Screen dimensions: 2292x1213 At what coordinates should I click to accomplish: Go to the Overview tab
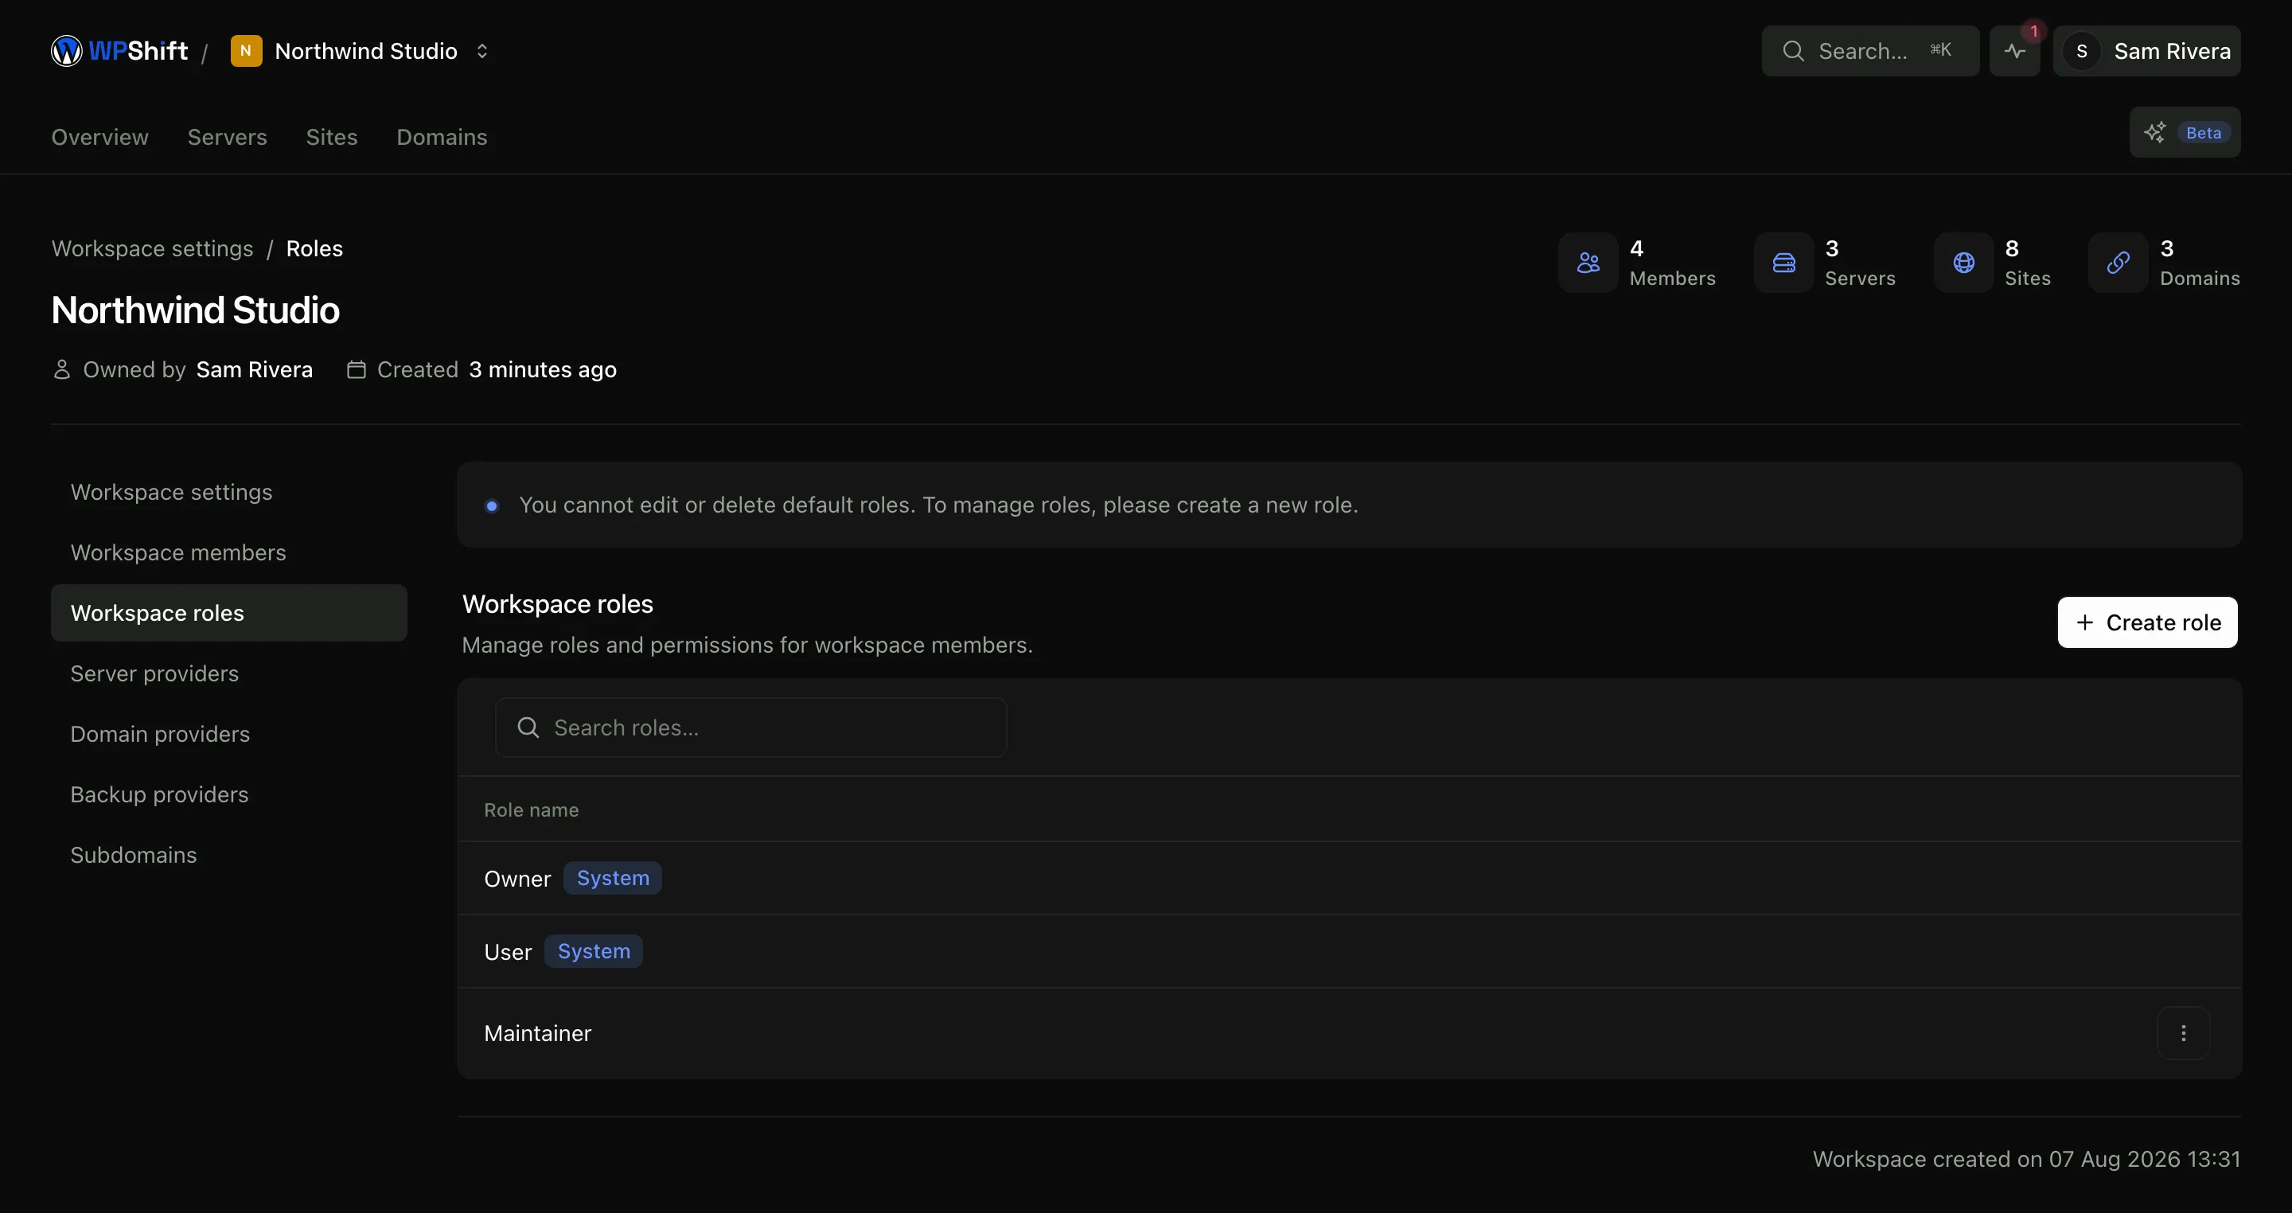point(99,137)
